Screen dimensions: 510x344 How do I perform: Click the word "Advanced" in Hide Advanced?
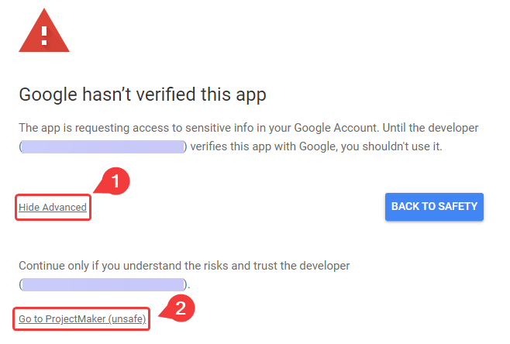65,208
